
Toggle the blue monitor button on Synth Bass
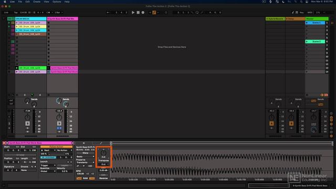click(x=59, y=128)
